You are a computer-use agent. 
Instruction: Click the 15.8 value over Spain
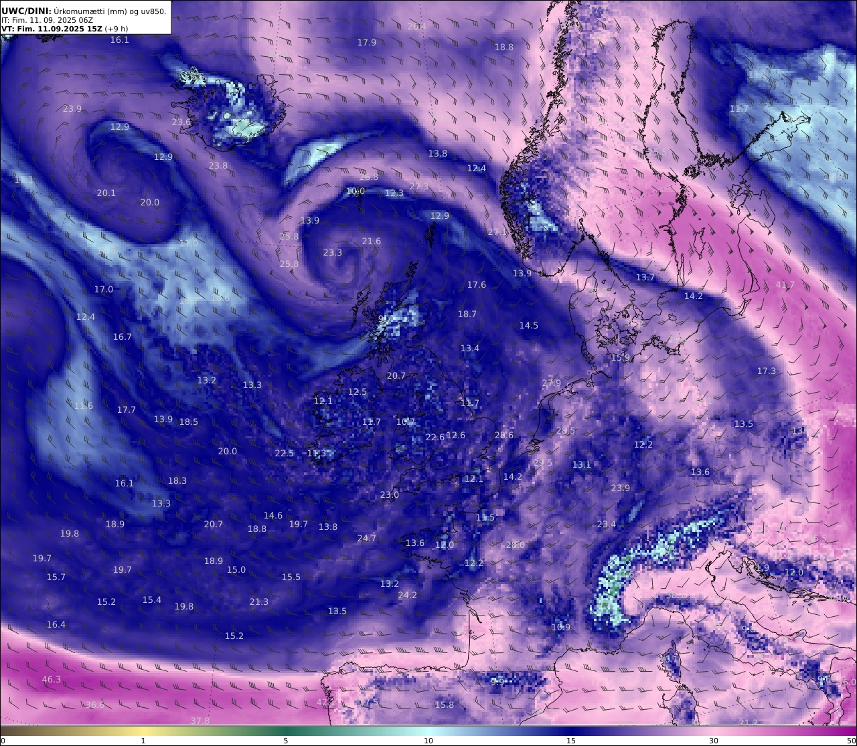tap(444, 705)
